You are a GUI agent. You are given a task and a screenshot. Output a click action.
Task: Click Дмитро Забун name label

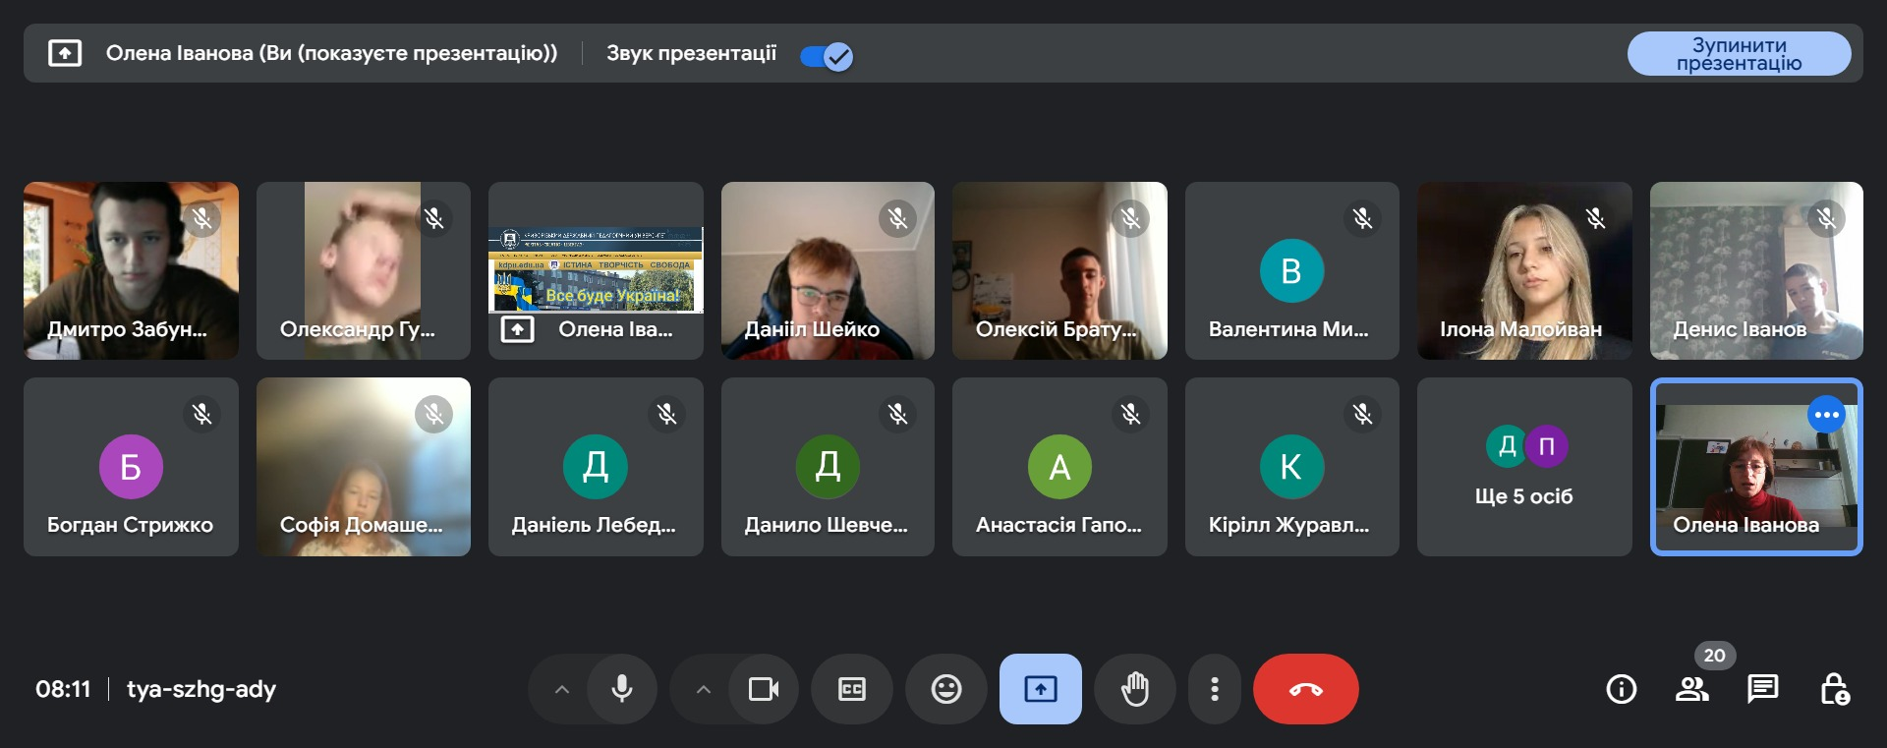127,329
